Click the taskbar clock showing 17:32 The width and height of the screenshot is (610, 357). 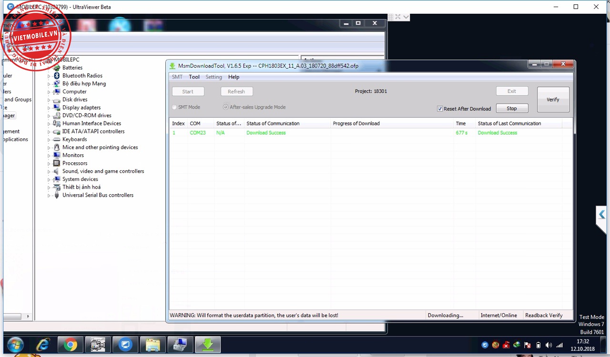[x=583, y=342]
